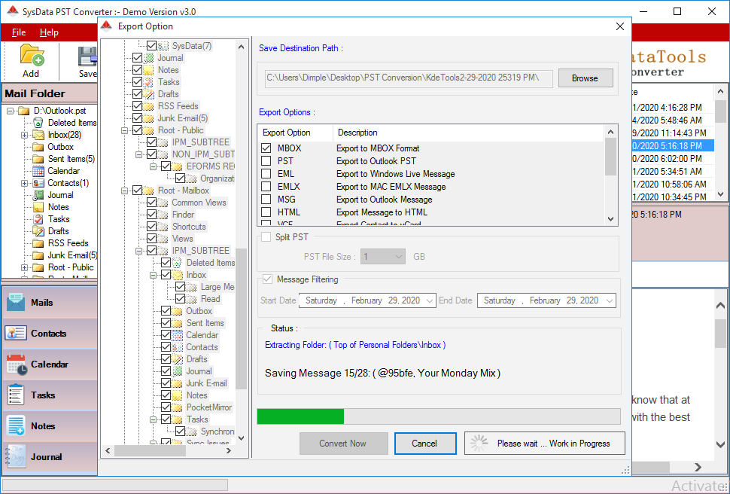
Task: Open the Contacts panel icon
Action: (x=17, y=334)
